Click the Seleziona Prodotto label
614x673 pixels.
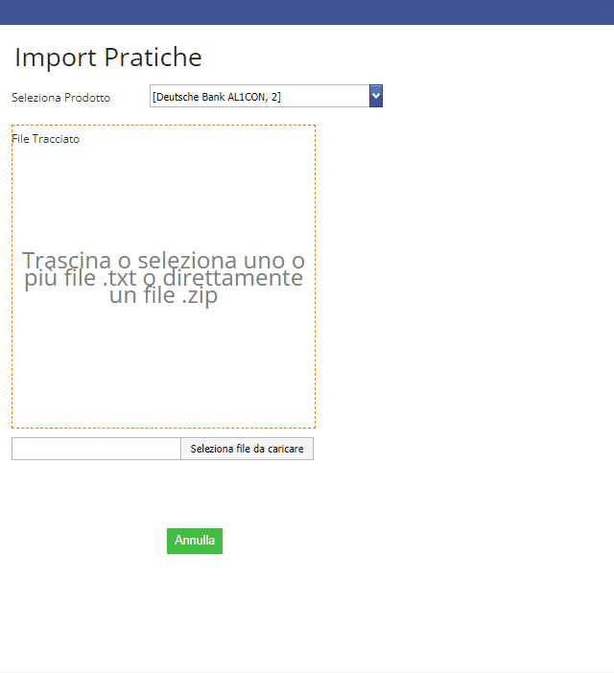click(x=60, y=98)
